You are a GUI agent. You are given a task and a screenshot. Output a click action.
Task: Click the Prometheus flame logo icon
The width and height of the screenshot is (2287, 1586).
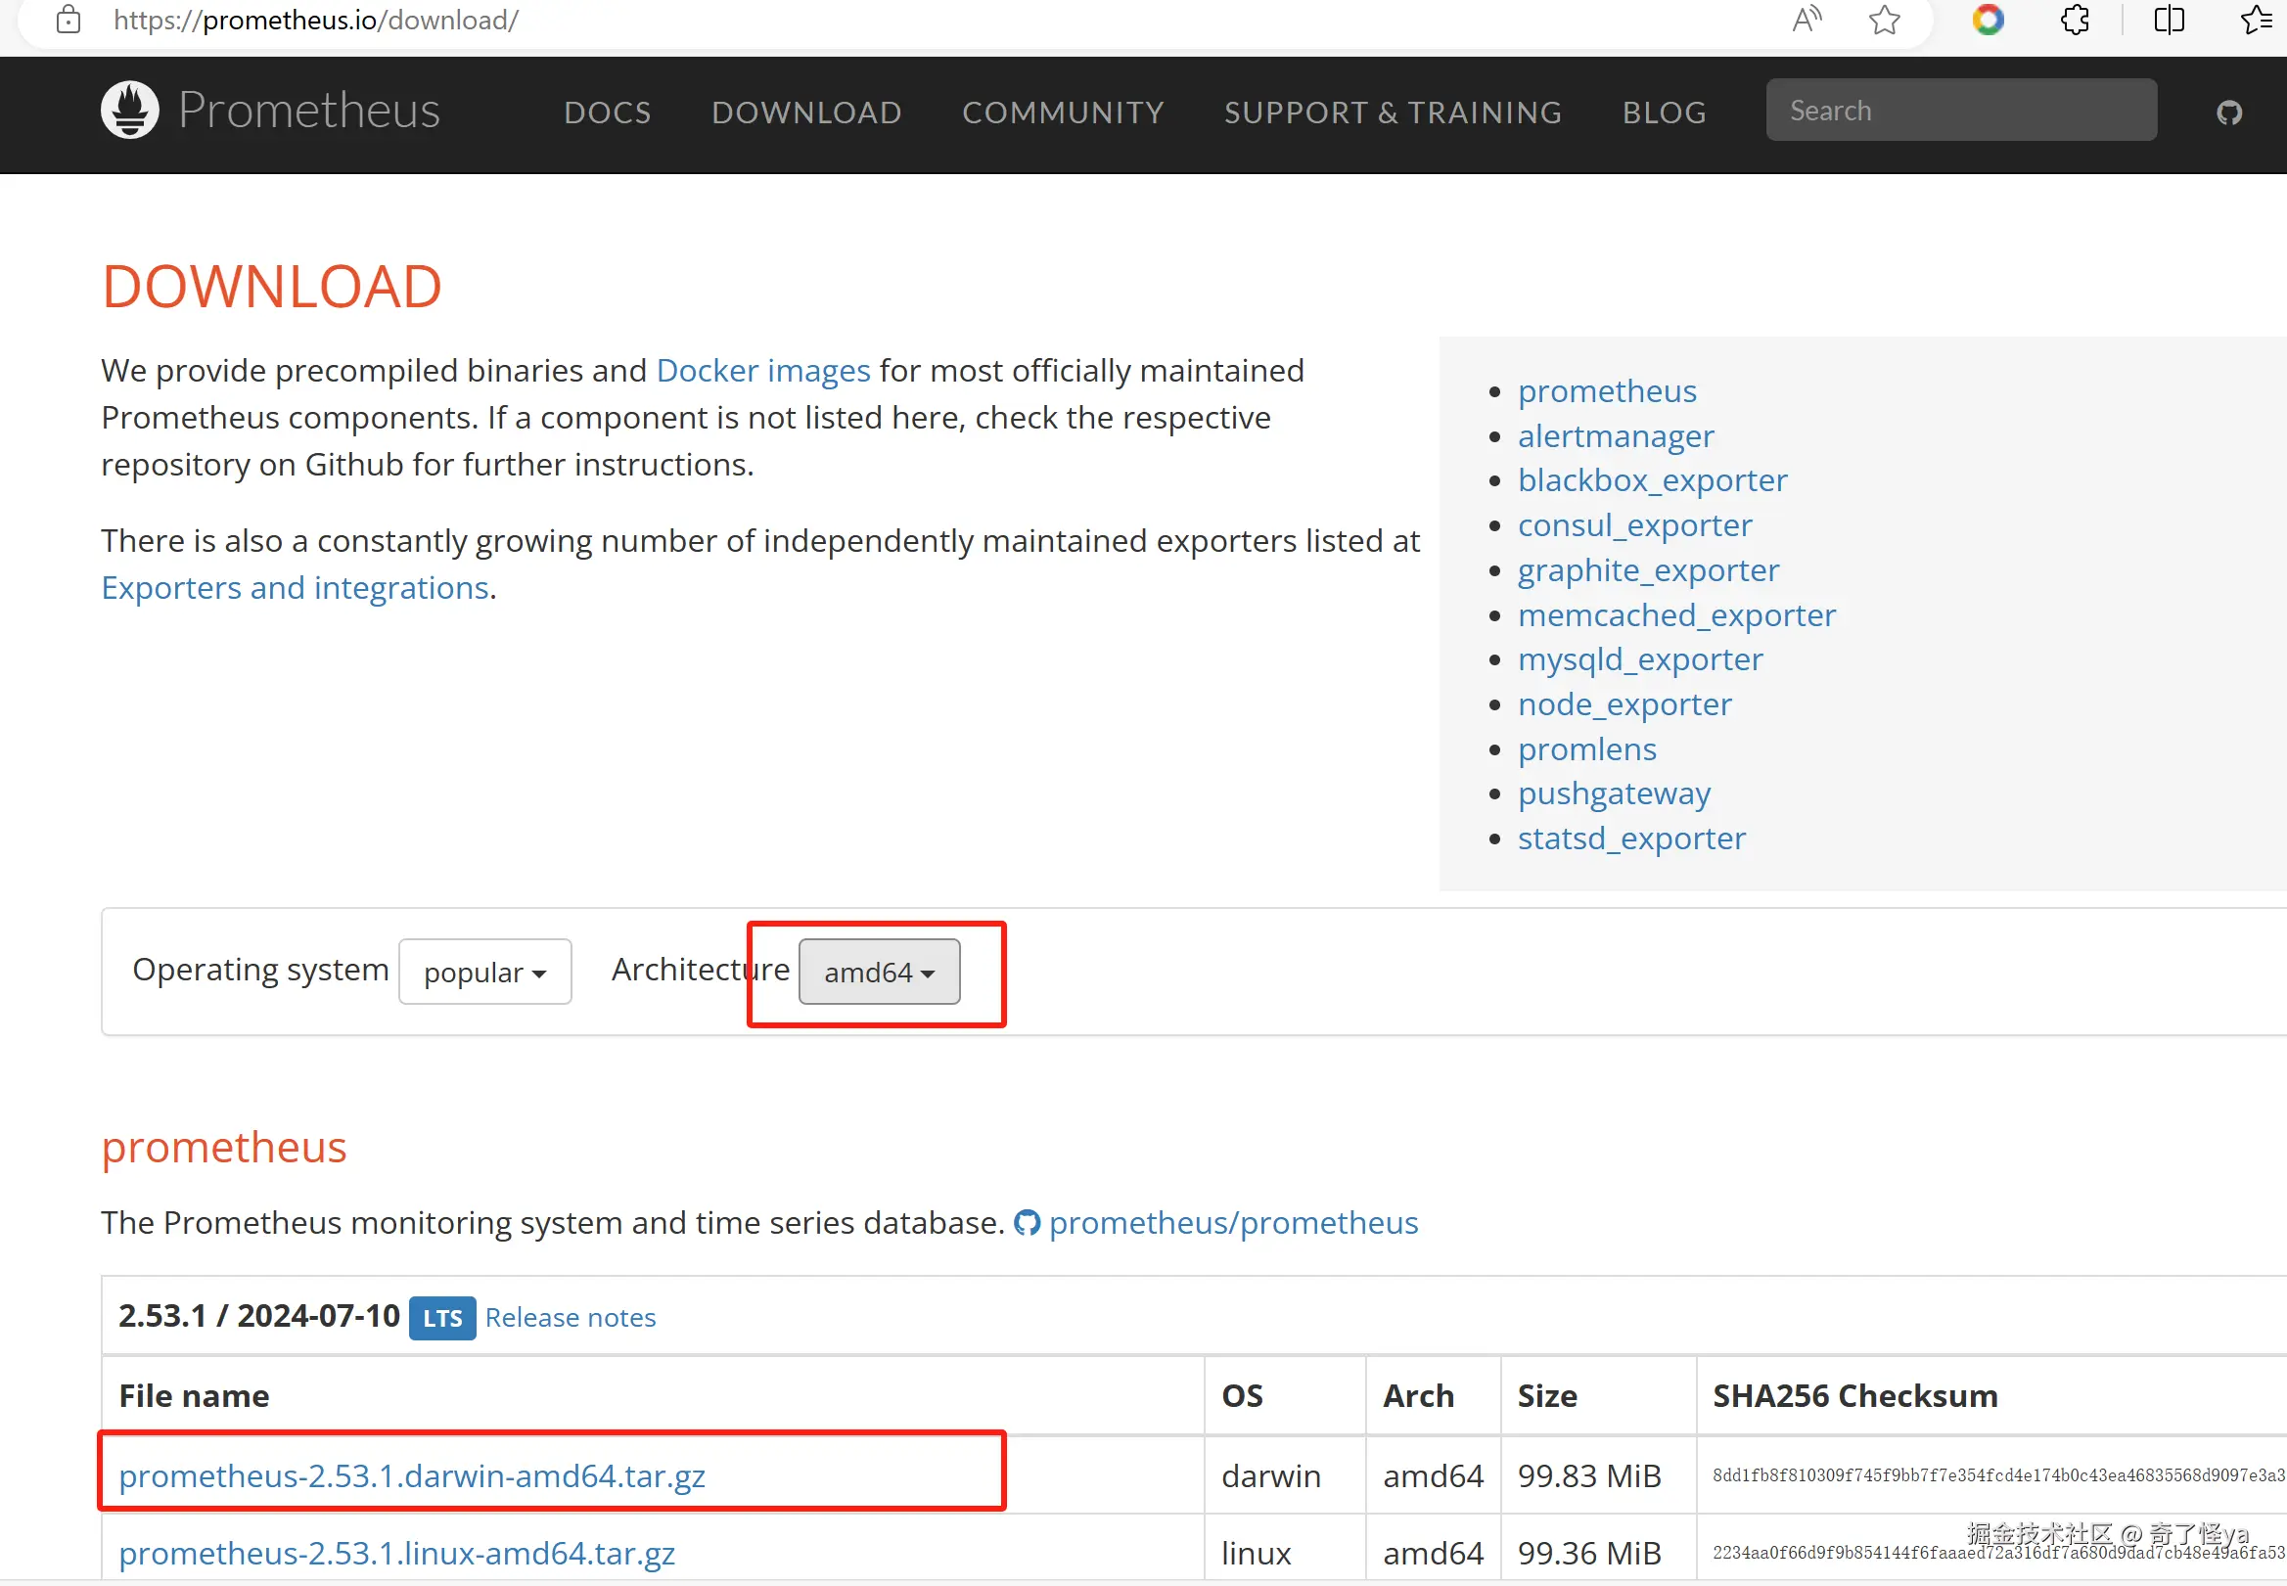coord(129,110)
